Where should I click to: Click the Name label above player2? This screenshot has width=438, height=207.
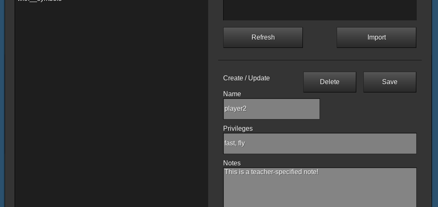(x=232, y=94)
